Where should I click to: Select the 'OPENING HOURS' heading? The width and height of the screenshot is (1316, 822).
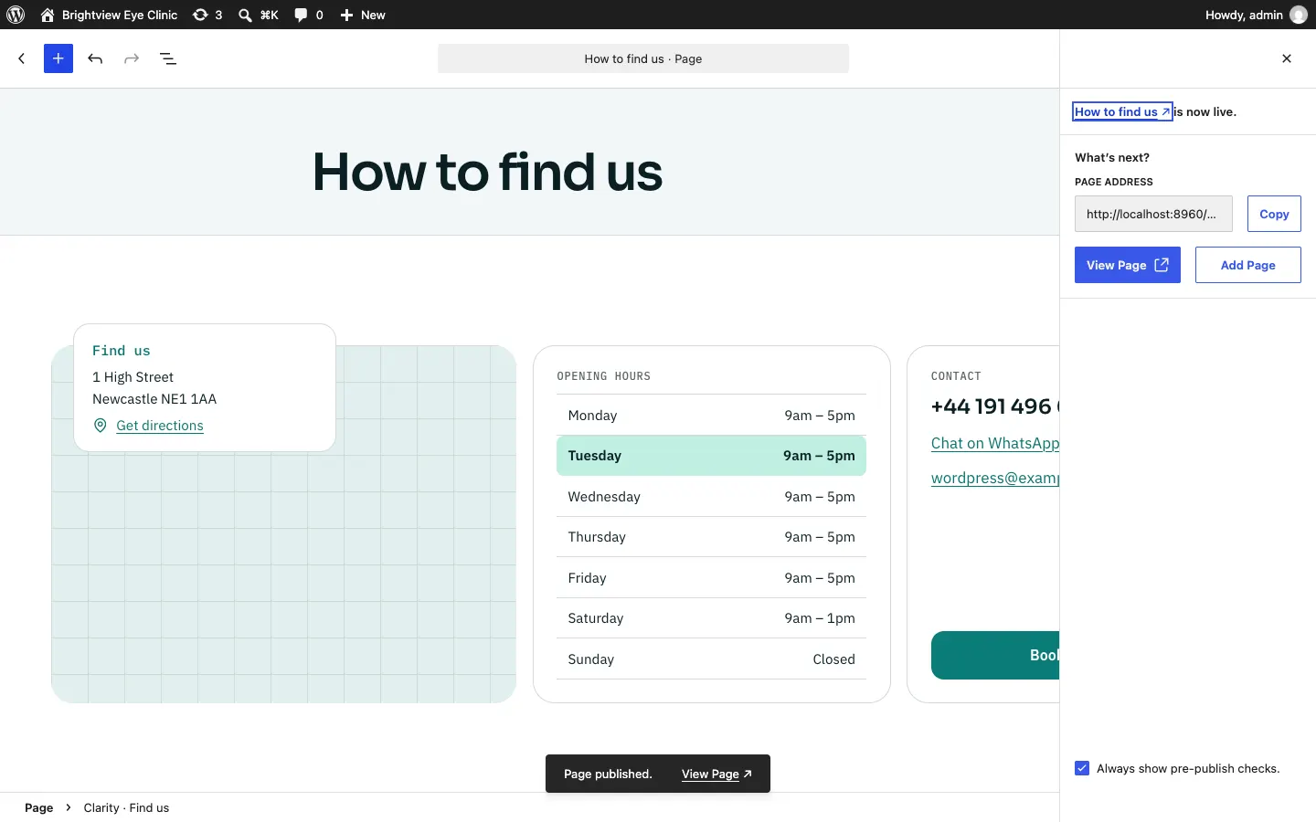pos(604,376)
